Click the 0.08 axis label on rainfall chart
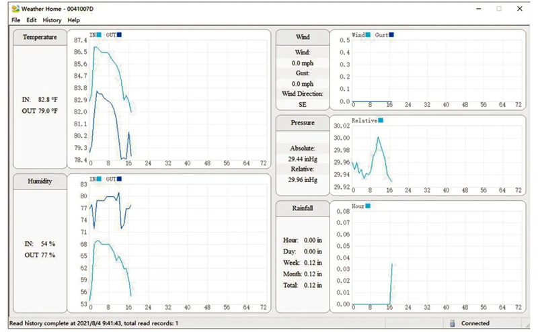The width and height of the screenshot is (538, 332). click(343, 211)
